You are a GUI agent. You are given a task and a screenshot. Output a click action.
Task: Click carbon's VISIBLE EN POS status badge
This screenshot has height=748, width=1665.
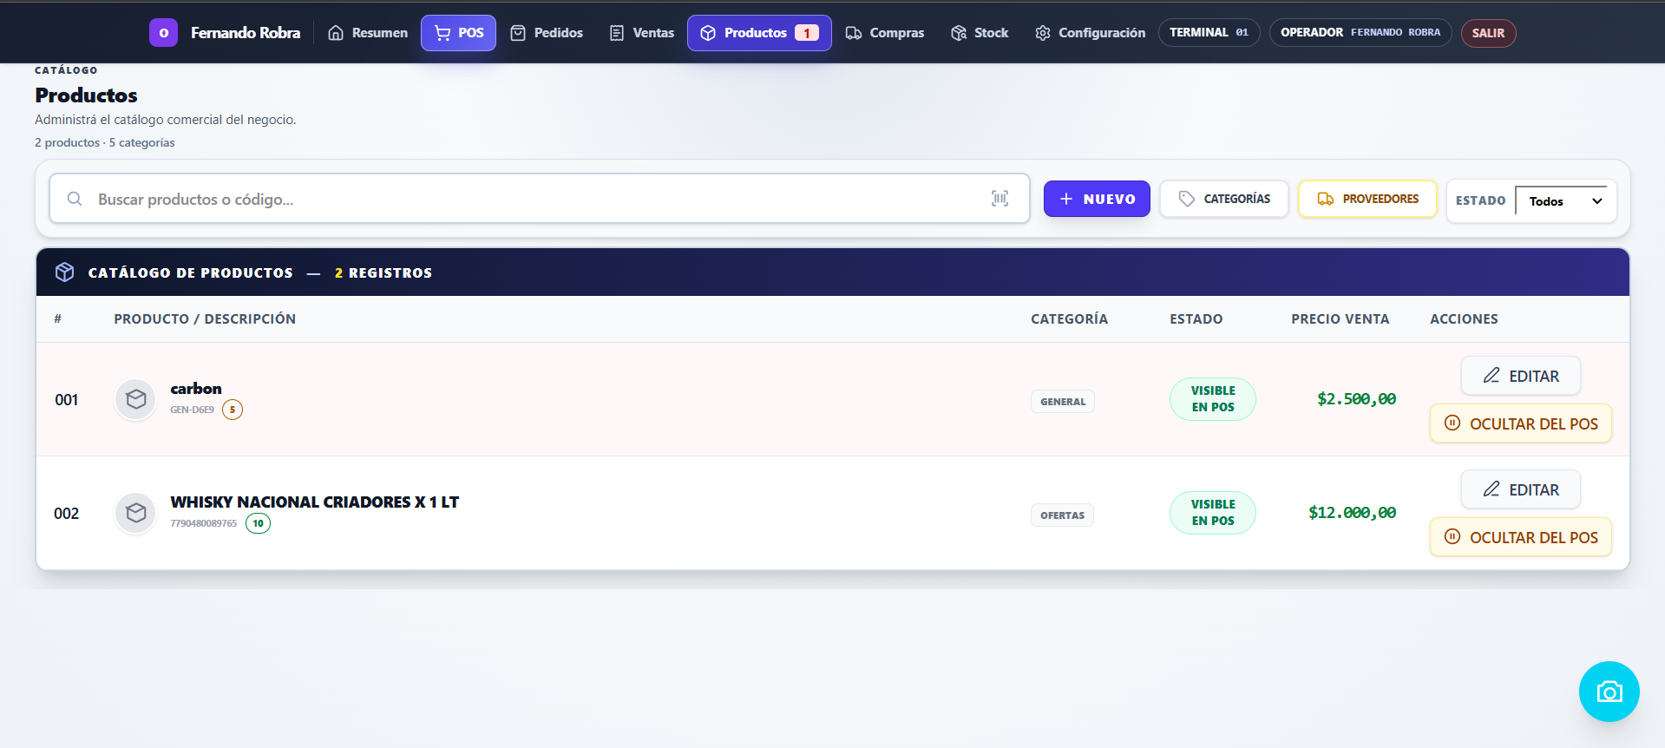1213,399
